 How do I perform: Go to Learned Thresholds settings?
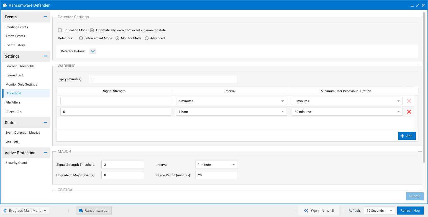20,66
